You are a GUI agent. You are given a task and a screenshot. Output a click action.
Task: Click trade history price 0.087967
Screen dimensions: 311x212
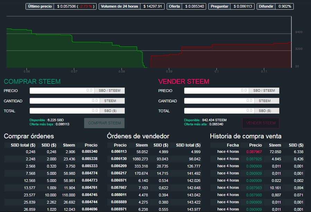254,152
